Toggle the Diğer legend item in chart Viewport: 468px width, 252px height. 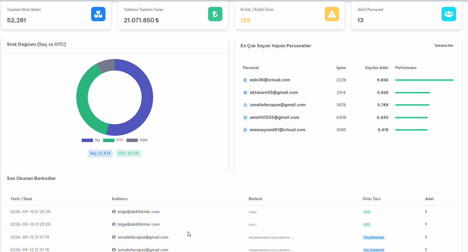click(x=137, y=140)
